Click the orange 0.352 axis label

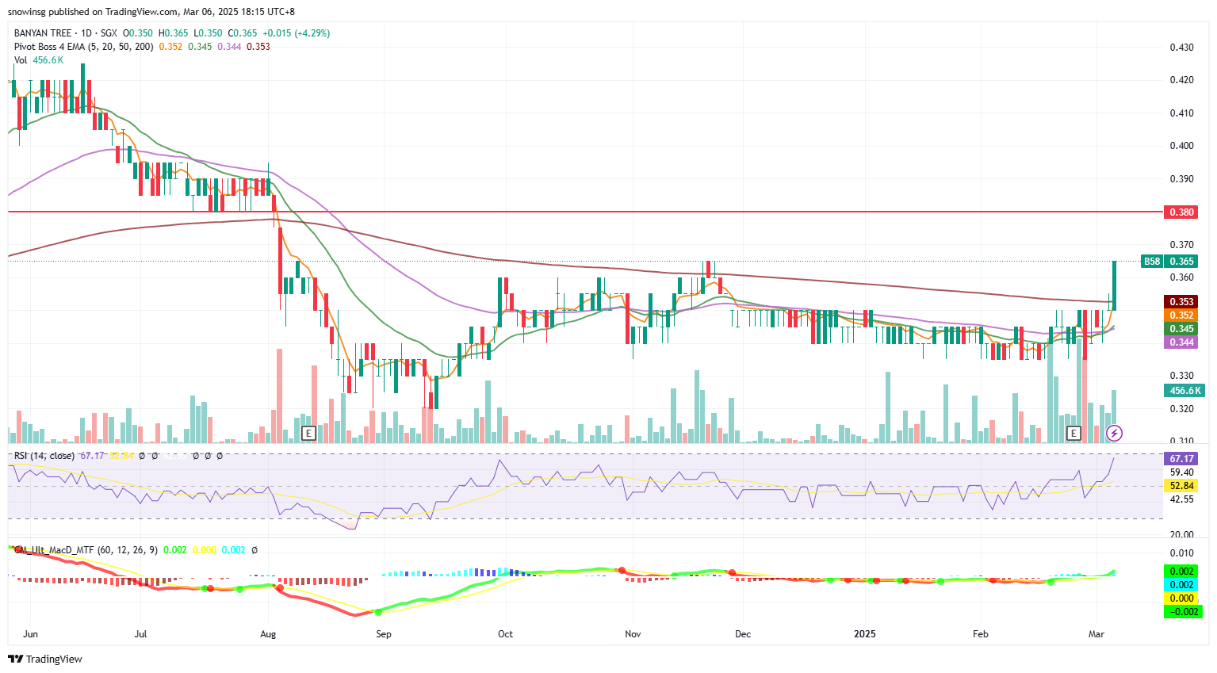pos(1182,315)
